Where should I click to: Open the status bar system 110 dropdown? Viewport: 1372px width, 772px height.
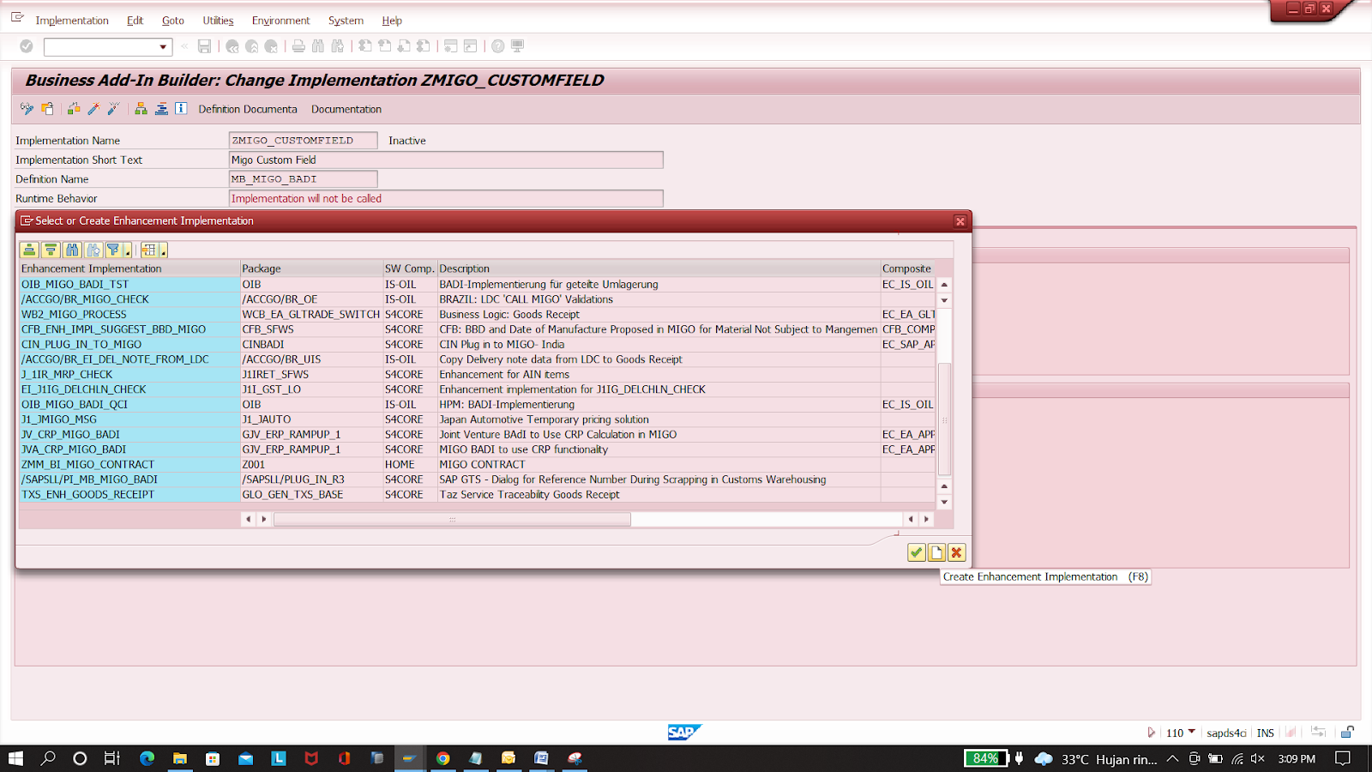pos(1192,732)
